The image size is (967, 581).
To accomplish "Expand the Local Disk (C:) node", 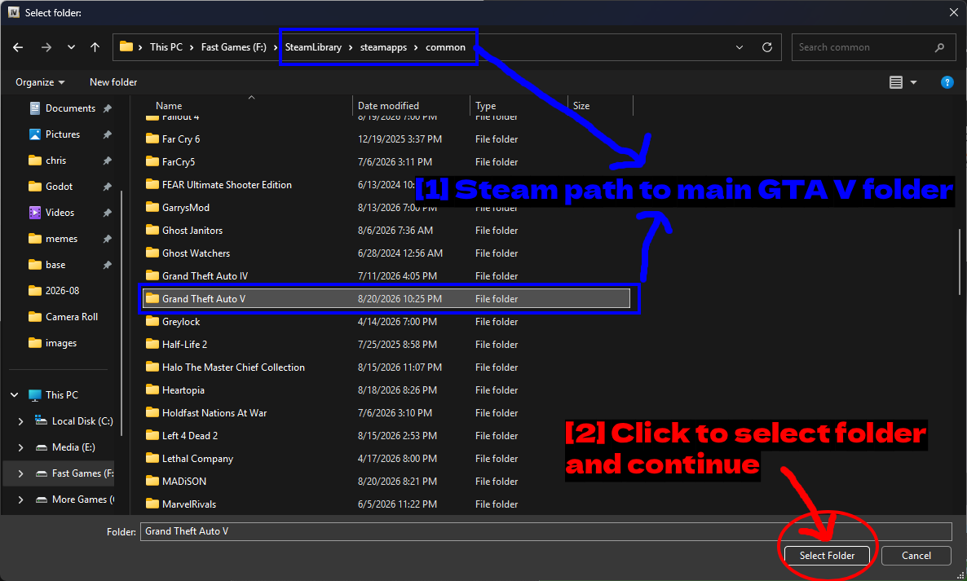I will point(21,421).
